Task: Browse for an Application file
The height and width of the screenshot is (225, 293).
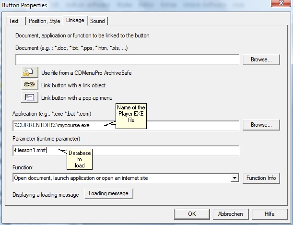Action: pyautogui.click(x=260, y=125)
